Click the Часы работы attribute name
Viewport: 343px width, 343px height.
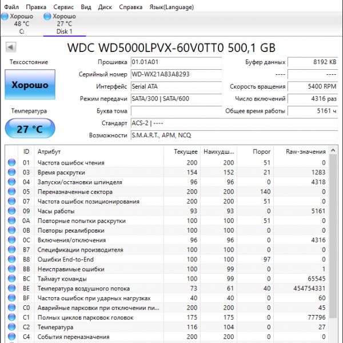tap(56, 212)
